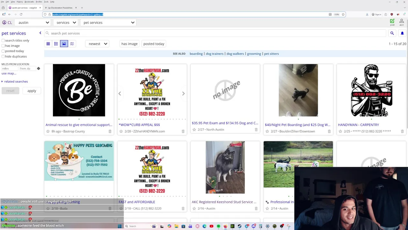Open the pet services subcategory dropdown
Viewport: 408px width, 230px height.
pos(109,22)
